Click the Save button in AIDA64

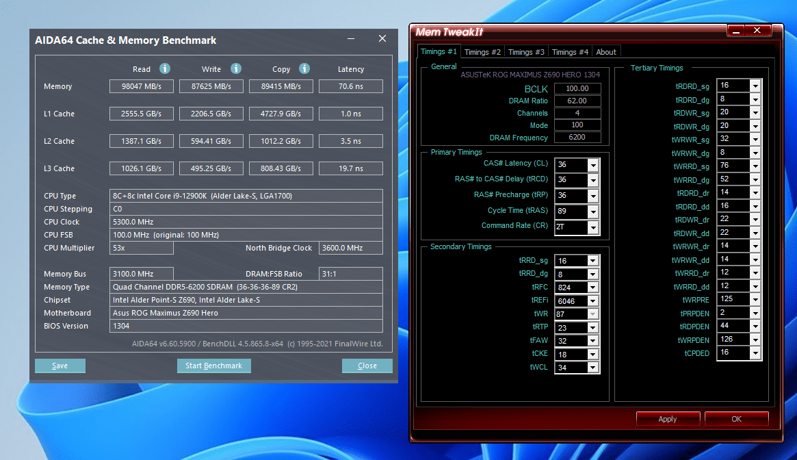pos(60,366)
